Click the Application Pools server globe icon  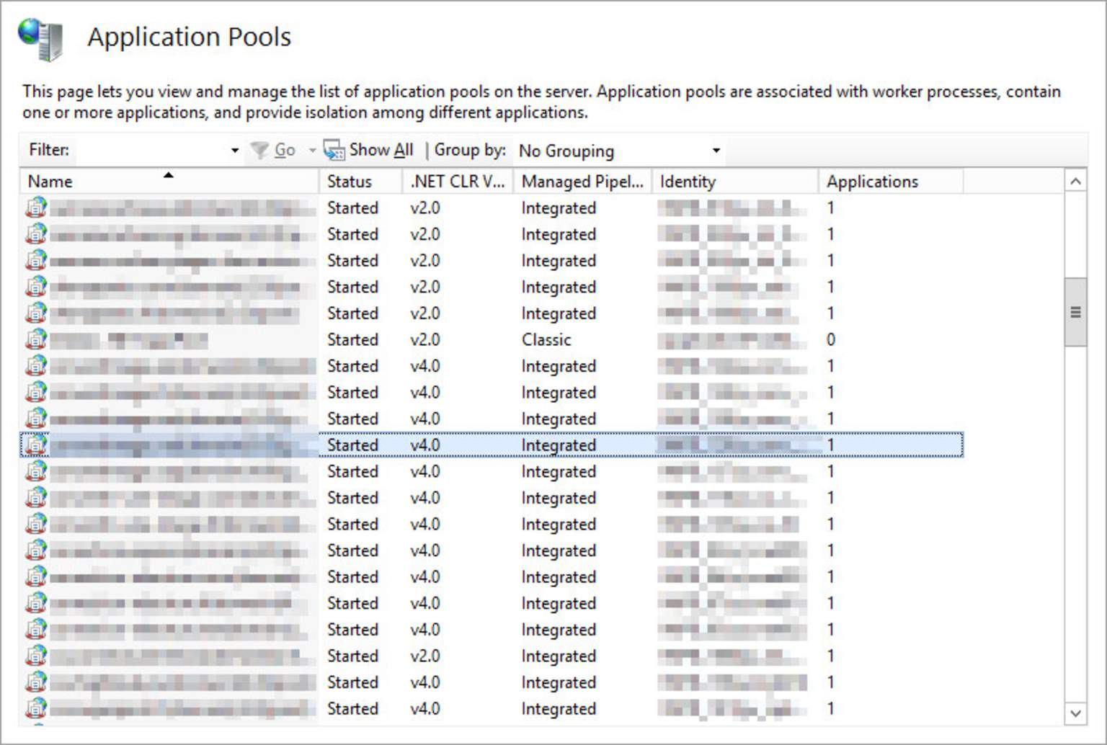click(x=41, y=39)
